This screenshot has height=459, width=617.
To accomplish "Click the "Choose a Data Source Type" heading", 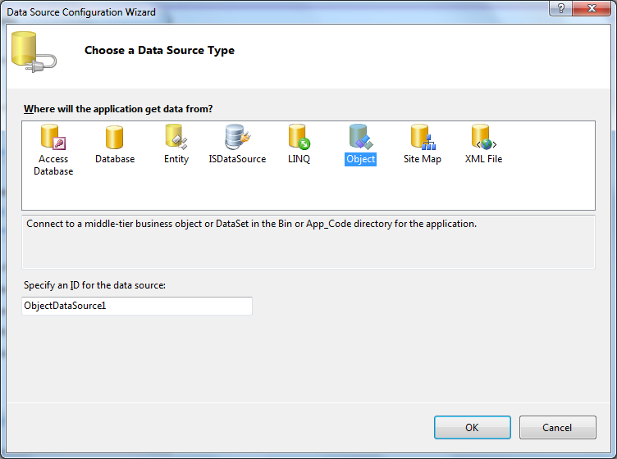I will 159,51.
